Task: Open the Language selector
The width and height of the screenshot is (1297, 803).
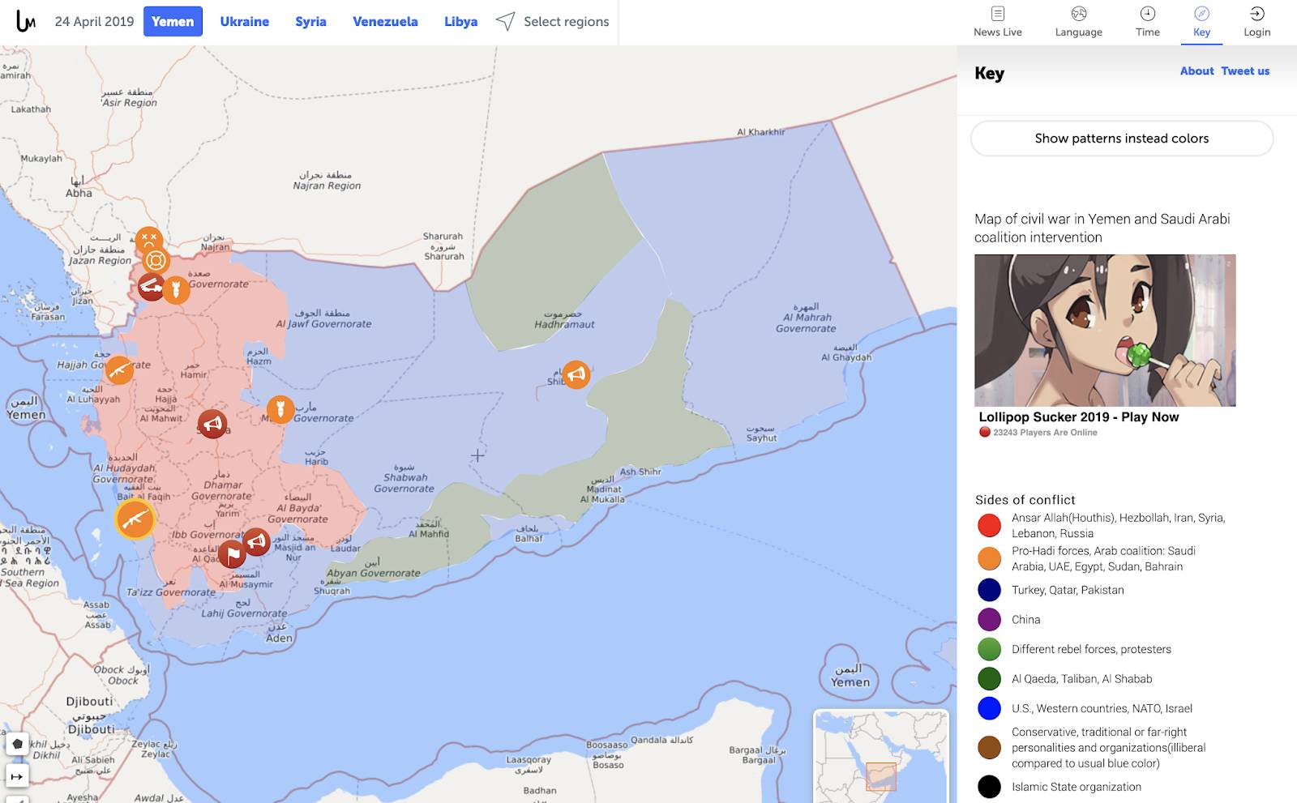Action: [x=1078, y=22]
